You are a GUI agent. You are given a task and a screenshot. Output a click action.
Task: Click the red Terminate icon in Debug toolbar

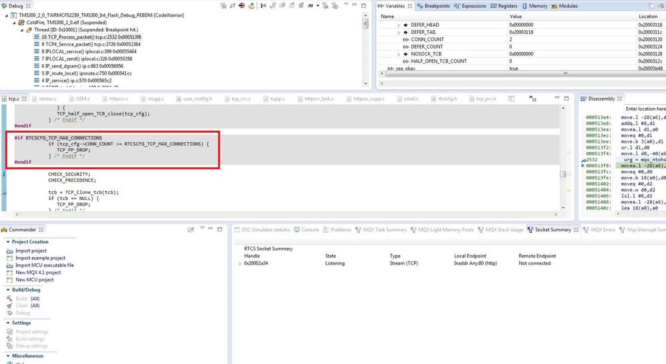tap(241, 5)
